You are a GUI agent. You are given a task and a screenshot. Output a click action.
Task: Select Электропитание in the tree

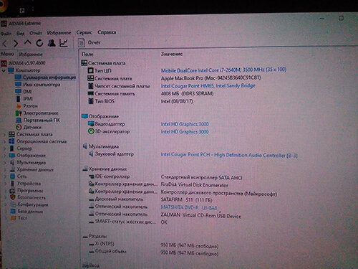(x=37, y=113)
